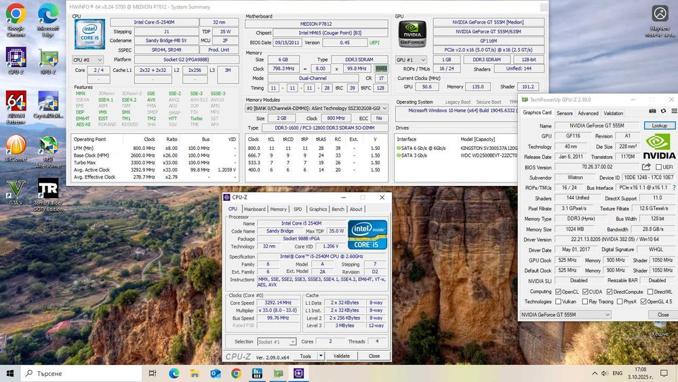Open Windows Start menu
Viewport: 678px width, 382px height.
coord(10,373)
